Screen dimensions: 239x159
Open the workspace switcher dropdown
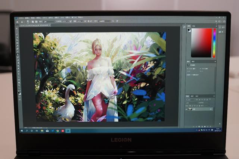(220, 22)
